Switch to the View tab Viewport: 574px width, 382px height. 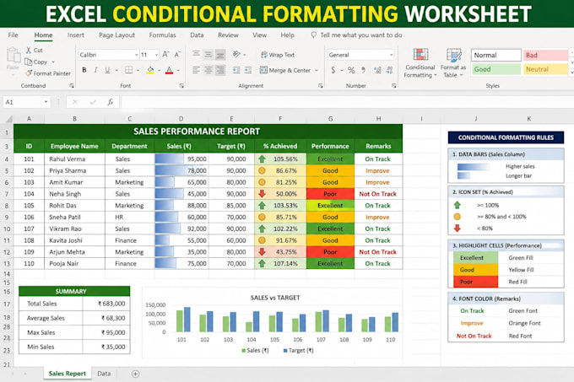click(259, 35)
